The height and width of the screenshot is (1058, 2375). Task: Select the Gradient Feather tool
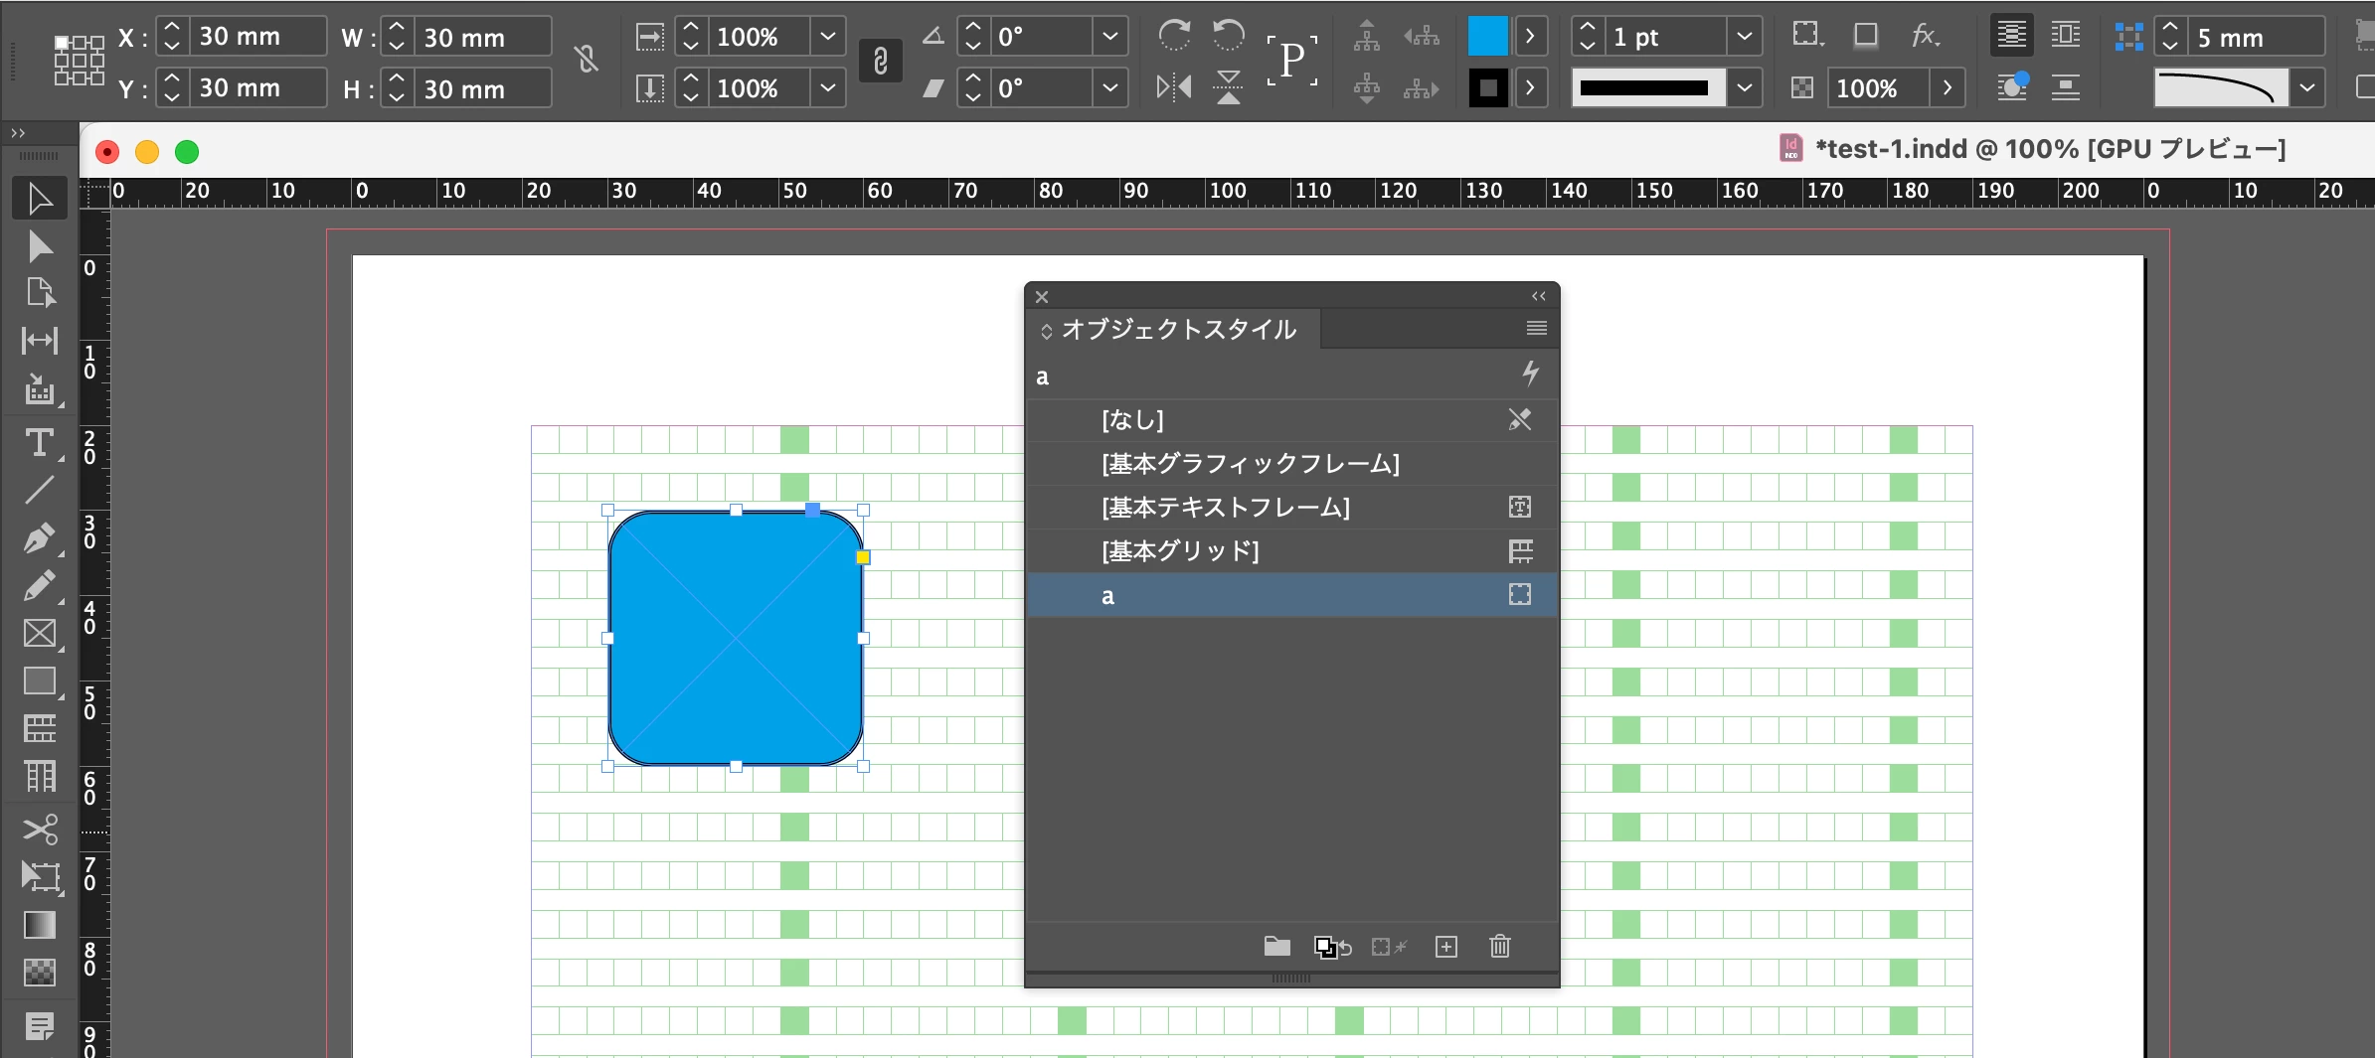point(40,972)
